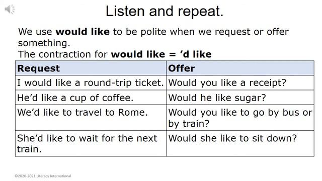The image size is (322, 181).
Task: Click 'Would he like sugar?' cell
Action: pos(240,98)
